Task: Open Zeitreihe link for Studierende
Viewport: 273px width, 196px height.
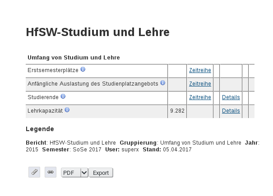Action: 200,97
